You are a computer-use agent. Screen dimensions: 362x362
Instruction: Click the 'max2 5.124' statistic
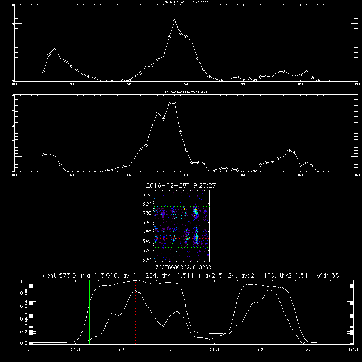pos(218,275)
